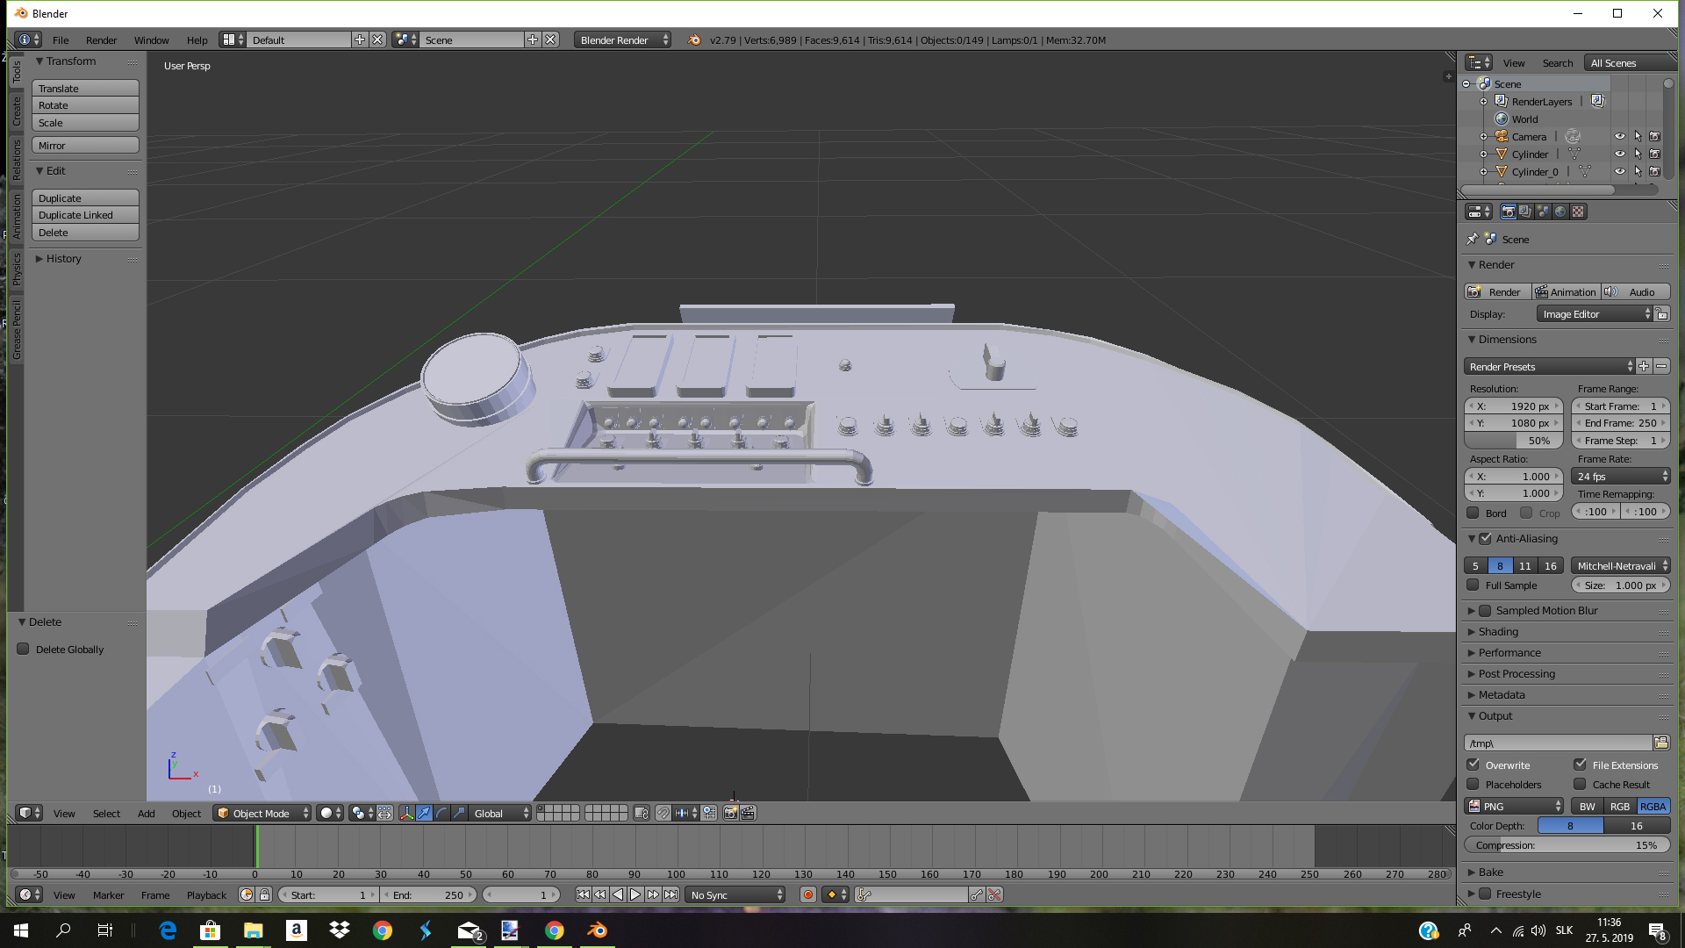Open the Object Mode dropdown
The height and width of the screenshot is (948, 1685).
coord(263,813)
